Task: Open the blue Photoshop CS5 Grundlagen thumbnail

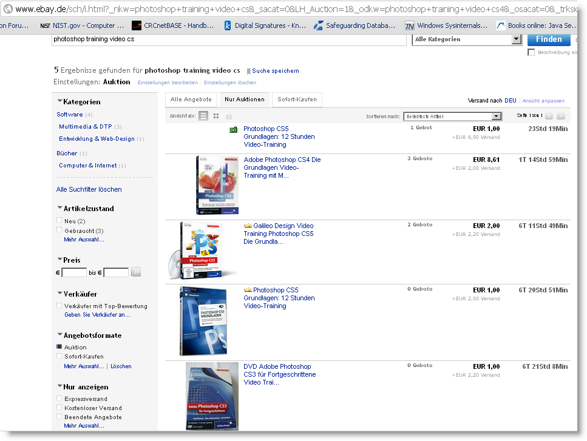Action: tap(203, 321)
